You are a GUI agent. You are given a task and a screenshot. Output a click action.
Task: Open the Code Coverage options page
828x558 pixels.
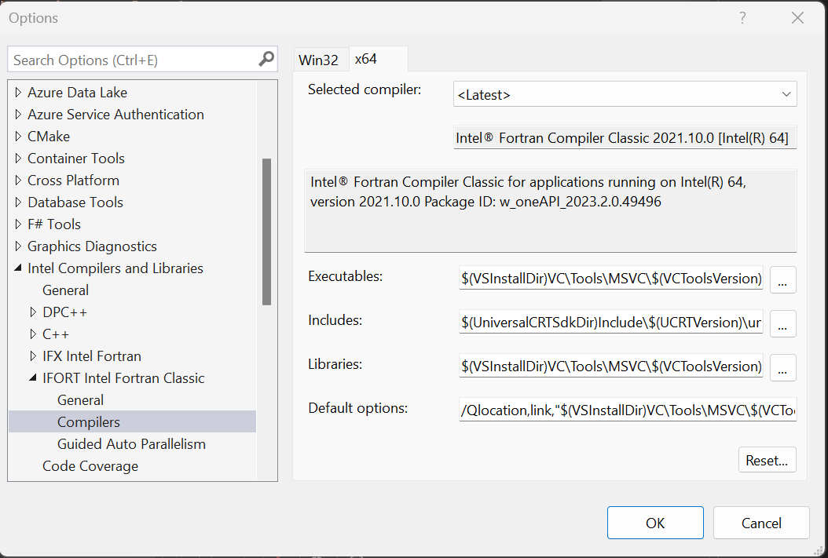90,466
